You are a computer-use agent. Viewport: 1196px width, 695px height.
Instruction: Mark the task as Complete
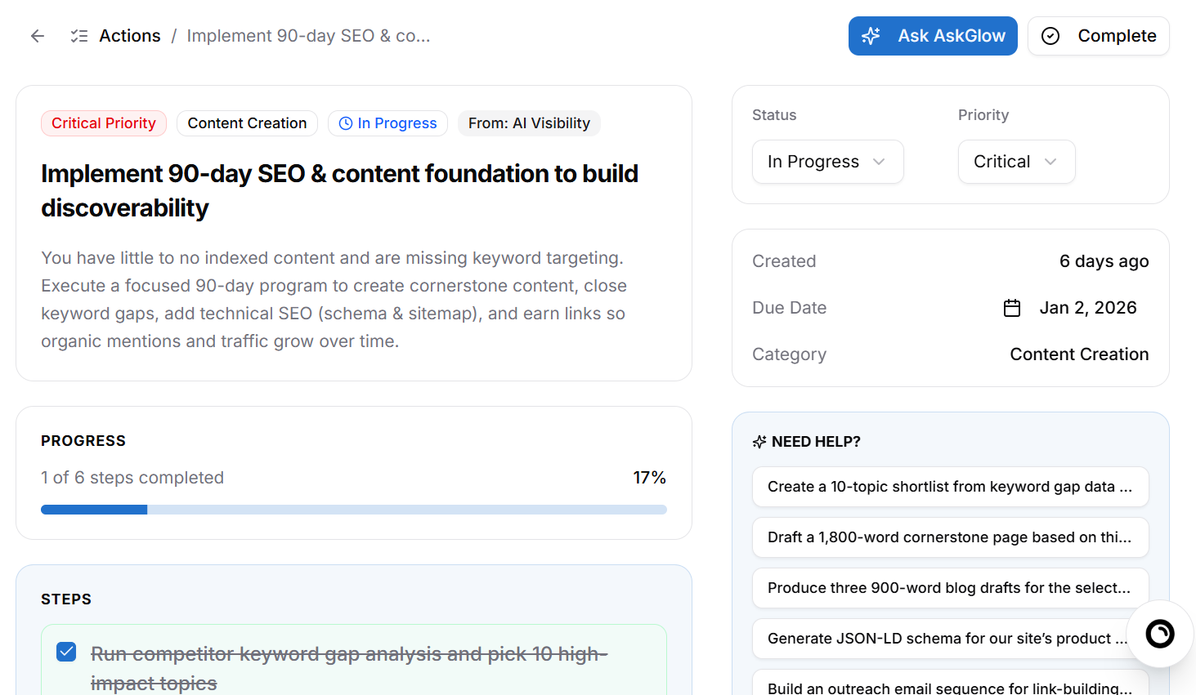coord(1099,35)
